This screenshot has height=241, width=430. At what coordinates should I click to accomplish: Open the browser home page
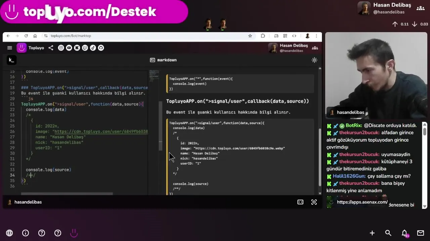pos(35,36)
